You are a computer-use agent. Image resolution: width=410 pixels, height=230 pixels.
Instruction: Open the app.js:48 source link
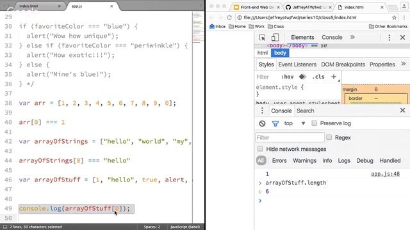coord(385,174)
